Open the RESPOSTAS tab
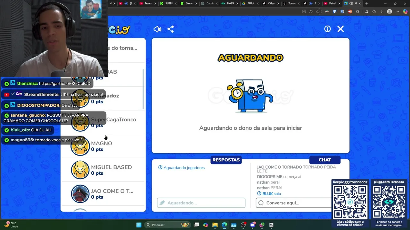This screenshot has width=410, height=230. [x=226, y=160]
